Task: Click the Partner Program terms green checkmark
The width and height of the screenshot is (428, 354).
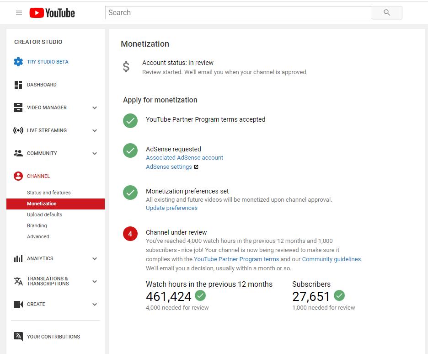Action: coord(130,121)
